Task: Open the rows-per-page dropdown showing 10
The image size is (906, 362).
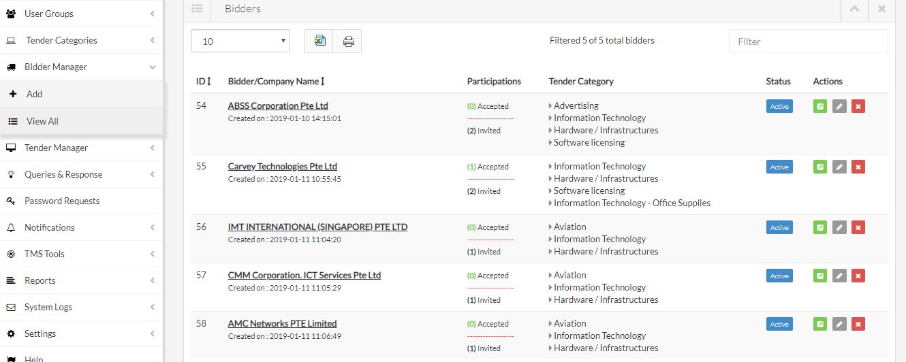Action: [x=240, y=42]
